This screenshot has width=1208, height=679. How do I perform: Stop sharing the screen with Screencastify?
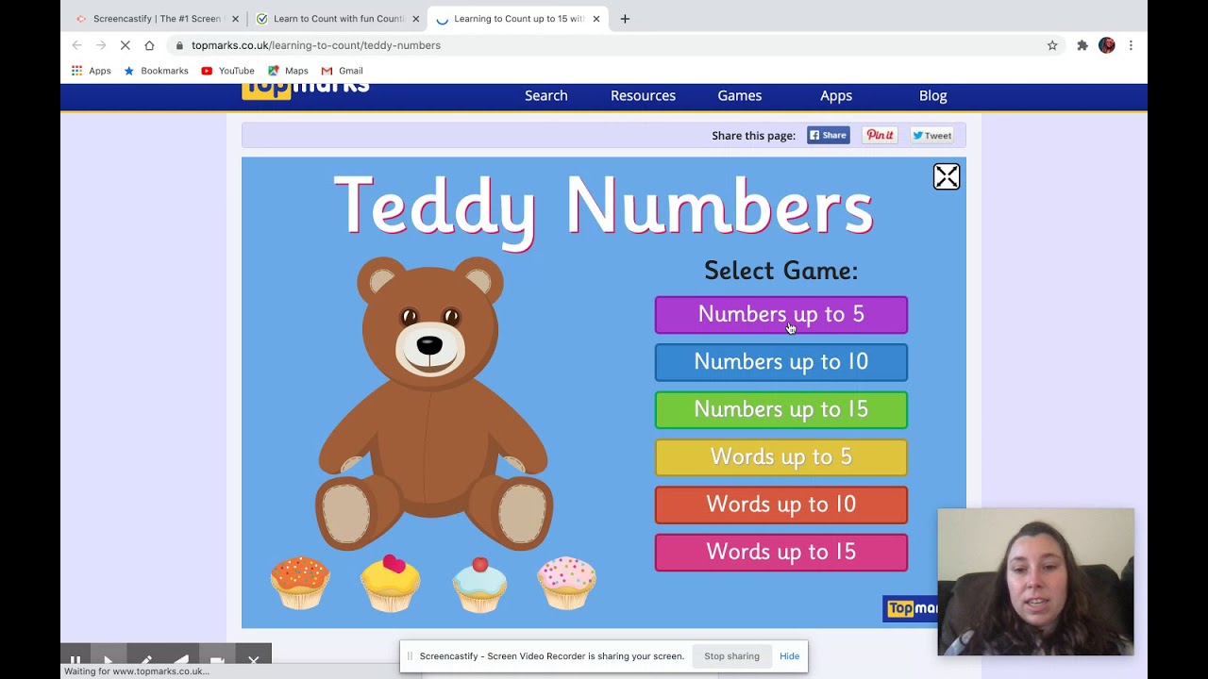pos(731,656)
